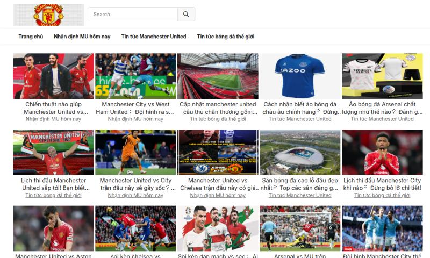
Task: Open the Manchester United vs Chelsea poster image
Action: coord(218,152)
